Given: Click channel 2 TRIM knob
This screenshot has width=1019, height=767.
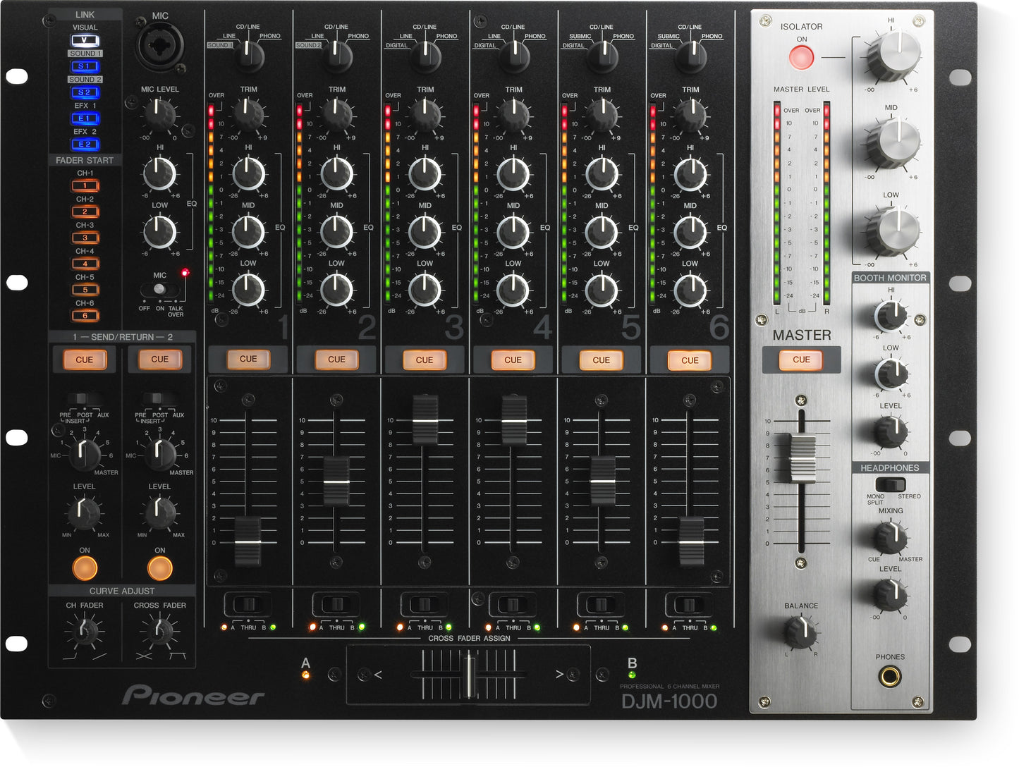Looking at the screenshot, I should tap(336, 113).
